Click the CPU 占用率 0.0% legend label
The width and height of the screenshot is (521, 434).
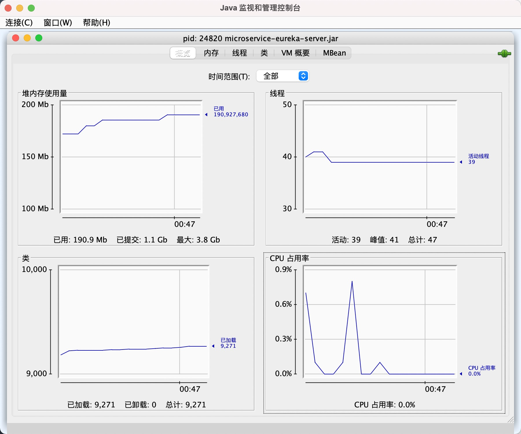pos(482,371)
